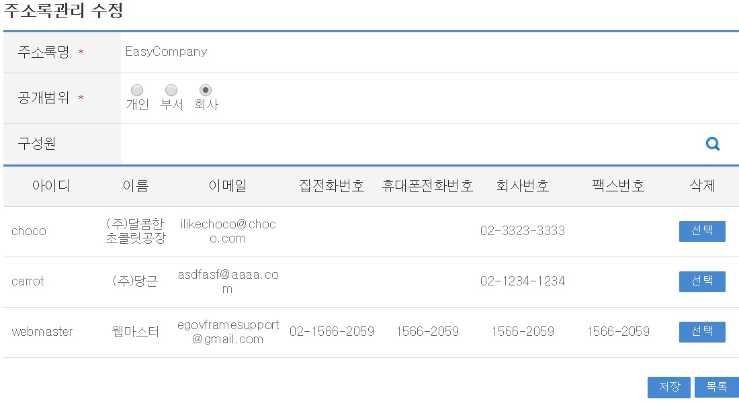Click the 저장 button
This screenshot has width=739, height=403.
click(x=669, y=387)
